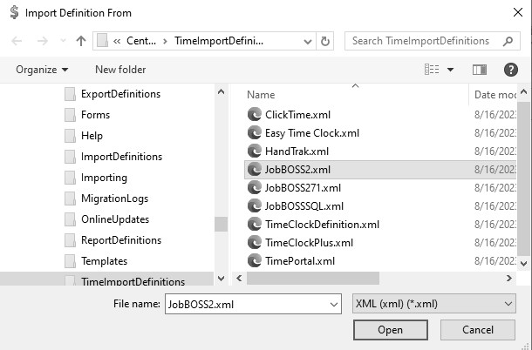Click the Open button
The height and width of the screenshot is (350, 532).
pos(390,330)
